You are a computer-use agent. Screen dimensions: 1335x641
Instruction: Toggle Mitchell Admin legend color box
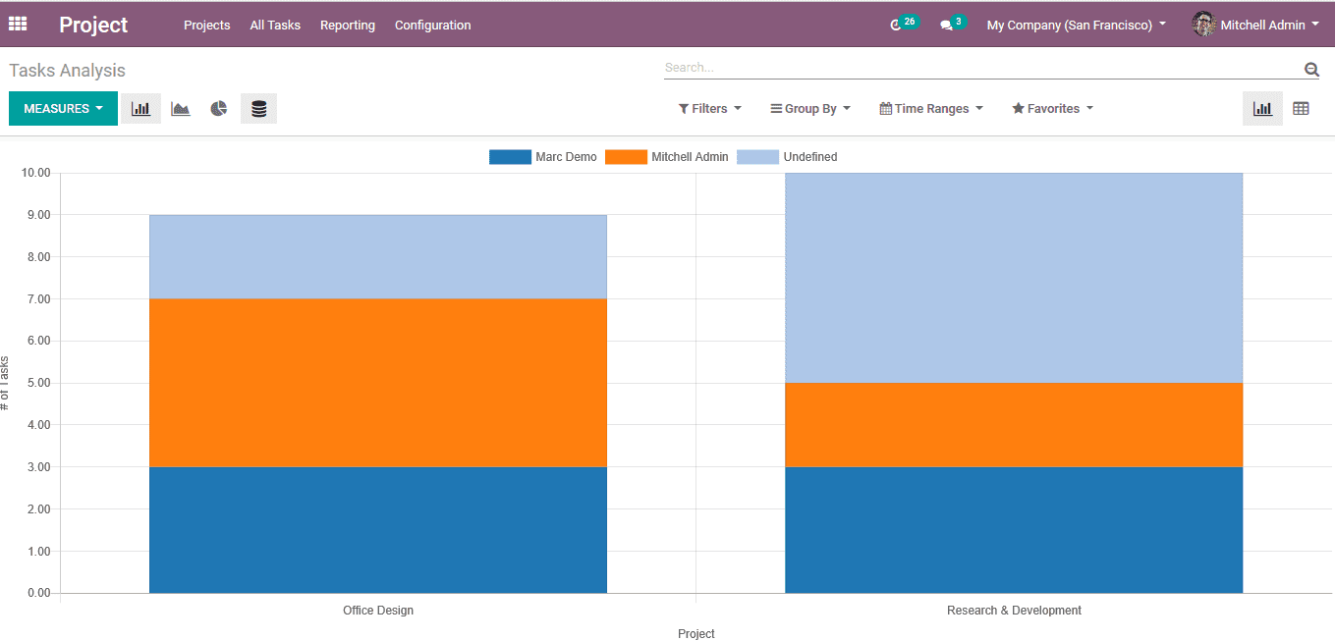click(x=626, y=157)
